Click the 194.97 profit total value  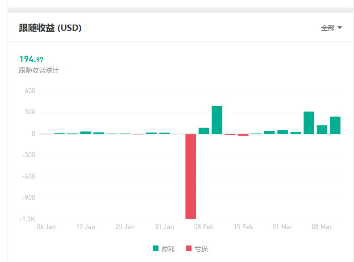(x=31, y=59)
